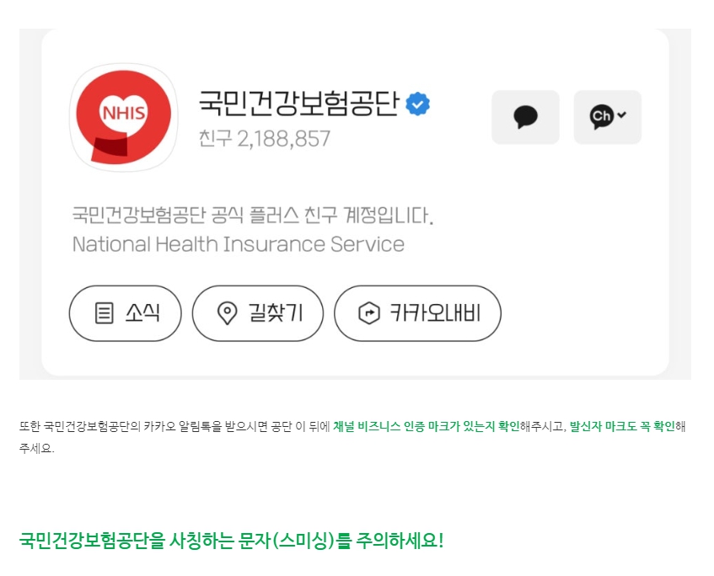Image resolution: width=714 pixels, height=576 pixels.
Task: Click green text about 채널 비즈니스 인증 마크
Action: [427, 426]
